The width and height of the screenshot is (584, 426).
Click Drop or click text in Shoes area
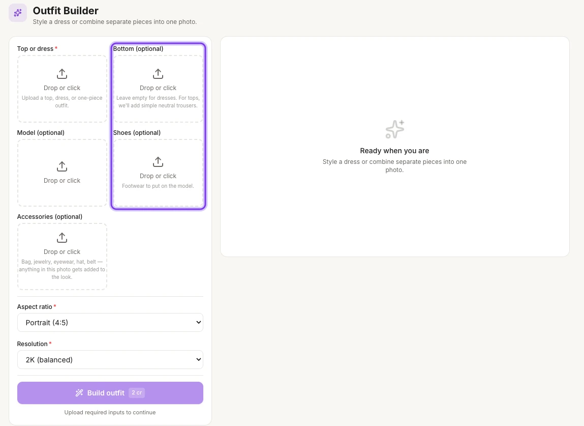(158, 176)
